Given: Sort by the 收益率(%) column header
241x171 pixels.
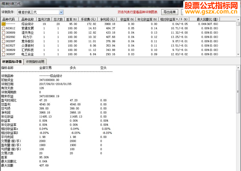Looking at the screenshot, I should 126,19.
